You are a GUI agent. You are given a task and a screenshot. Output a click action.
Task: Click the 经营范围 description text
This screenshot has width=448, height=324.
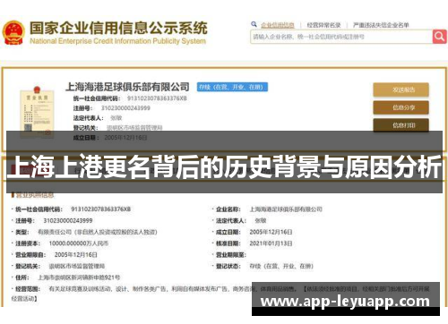[x=220, y=294]
